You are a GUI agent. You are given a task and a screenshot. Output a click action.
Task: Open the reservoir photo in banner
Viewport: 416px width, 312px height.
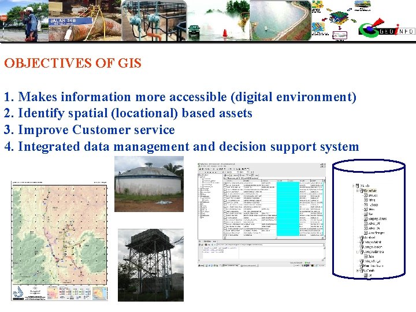coord(280,20)
